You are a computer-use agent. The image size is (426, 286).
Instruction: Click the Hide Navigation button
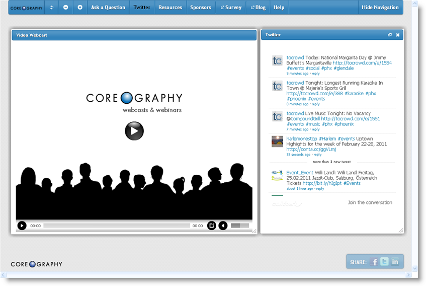pyautogui.click(x=380, y=8)
